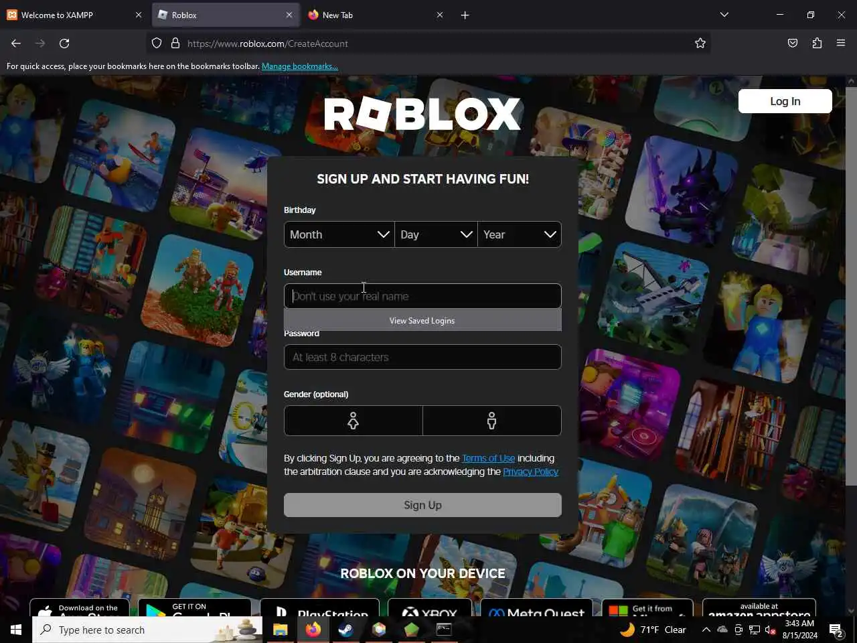The height and width of the screenshot is (643, 857).
Task: Open Steam from the taskbar
Action: [x=345, y=630]
